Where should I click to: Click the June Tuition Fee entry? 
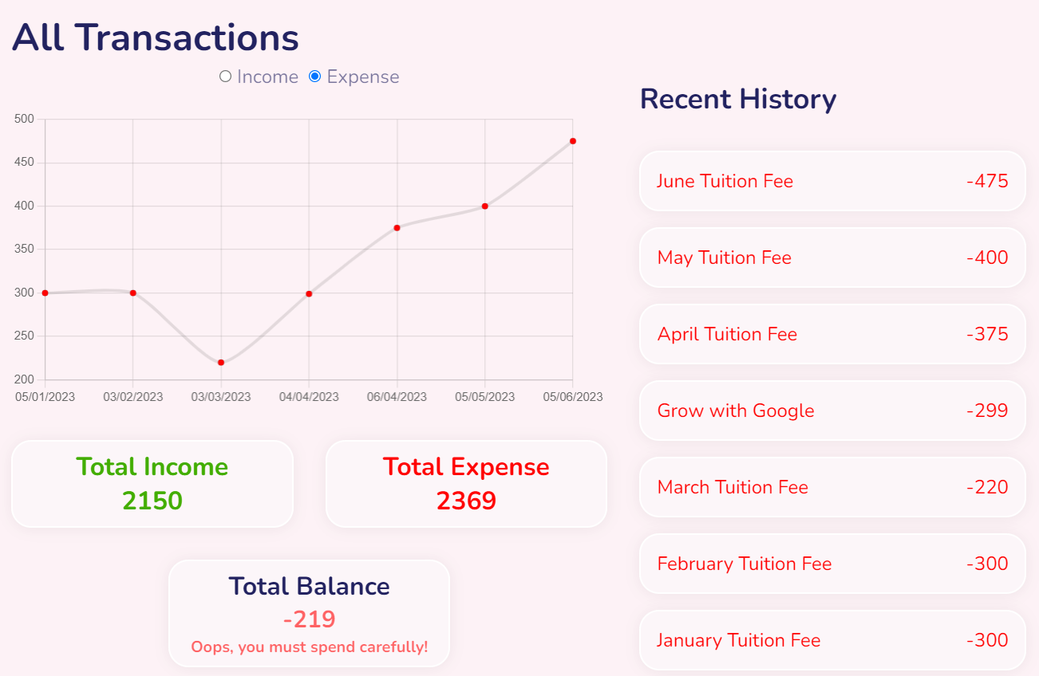[x=832, y=181]
